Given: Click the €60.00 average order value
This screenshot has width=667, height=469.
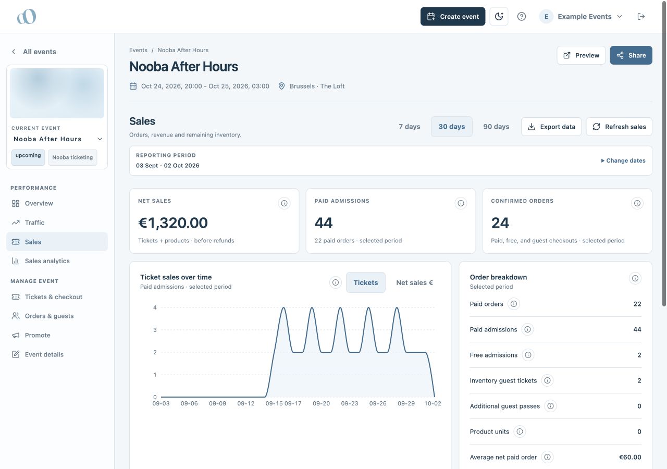Looking at the screenshot, I should point(630,457).
